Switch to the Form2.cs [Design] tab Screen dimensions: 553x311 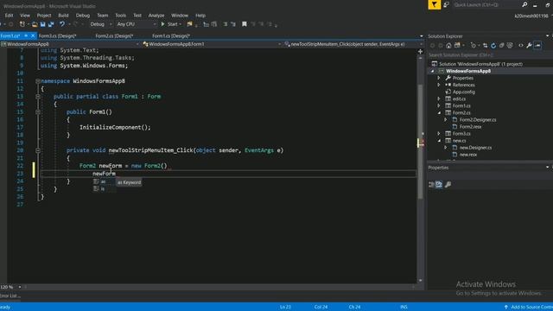[x=114, y=36]
